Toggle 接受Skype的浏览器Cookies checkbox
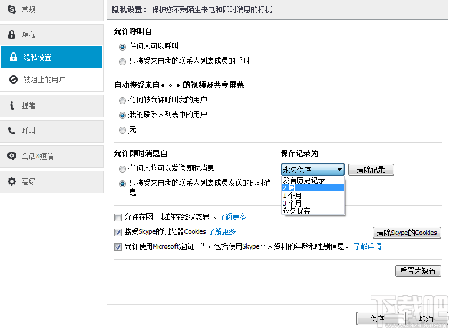This screenshot has width=453, height=331. (x=118, y=232)
